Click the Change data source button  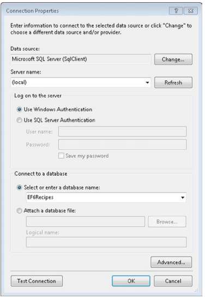[x=173, y=59]
